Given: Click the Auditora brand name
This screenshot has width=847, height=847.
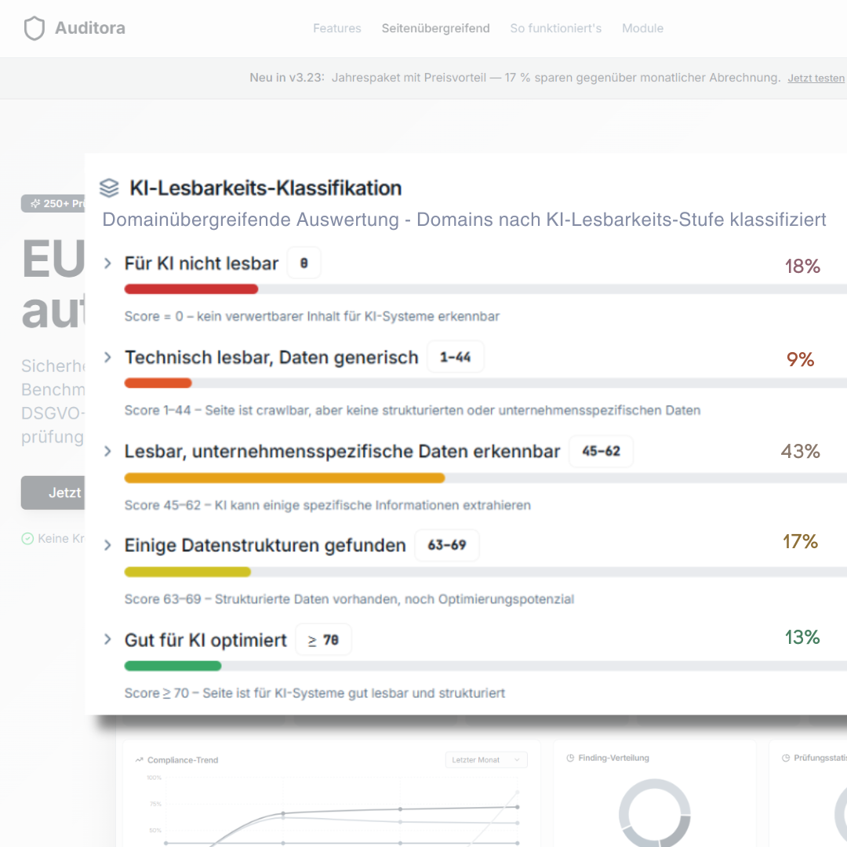Looking at the screenshot, I should pos(90,27).
